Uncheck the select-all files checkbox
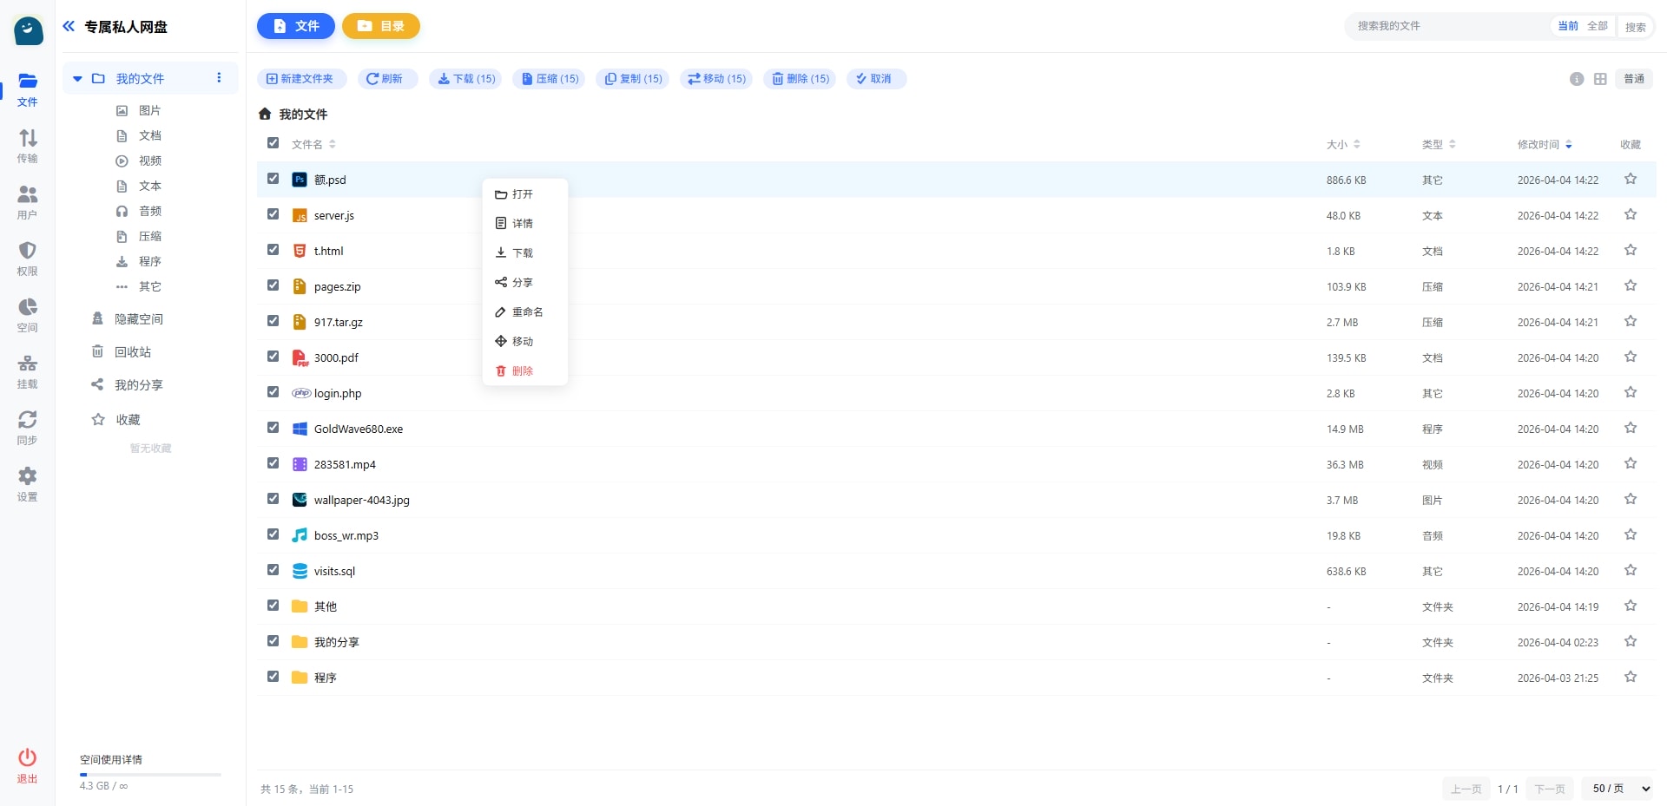Screen dimensions: 1667x806 273,143
